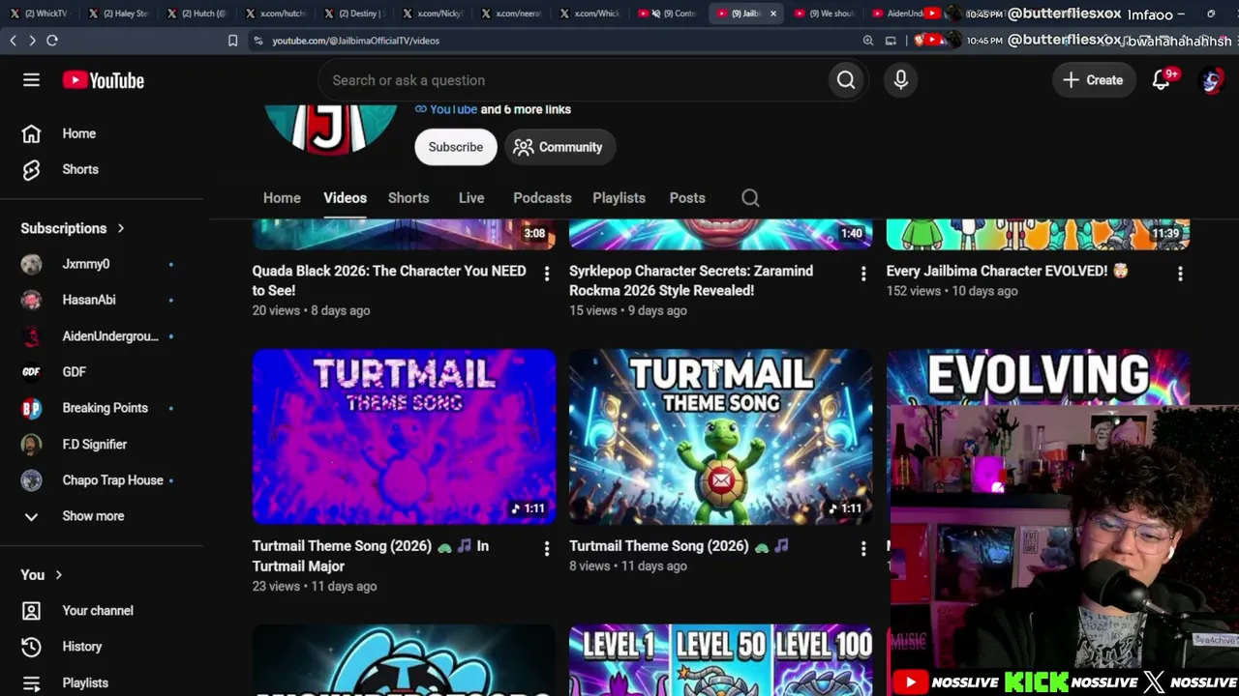Play the purple Turtmail Theme Song thumbnail
This screenshot has width=1239, height=696.
pyautogui.click(x=405, y=437)
